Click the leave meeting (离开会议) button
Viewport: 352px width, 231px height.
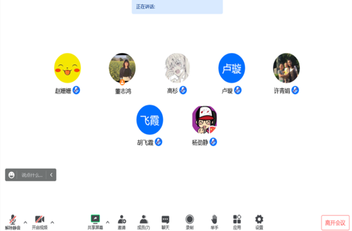click(335, 223)
